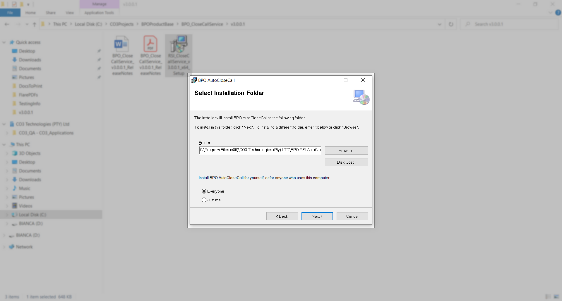The height and width of the screenshot is (301, 562).
Task: Go up one folder level
Action: [35, 24]
